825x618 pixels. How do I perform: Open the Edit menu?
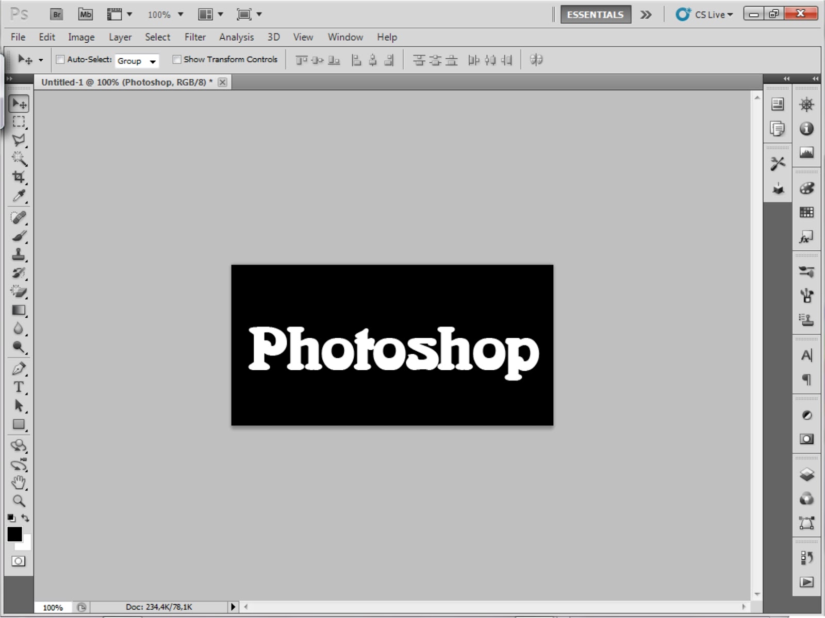point(47,37)
